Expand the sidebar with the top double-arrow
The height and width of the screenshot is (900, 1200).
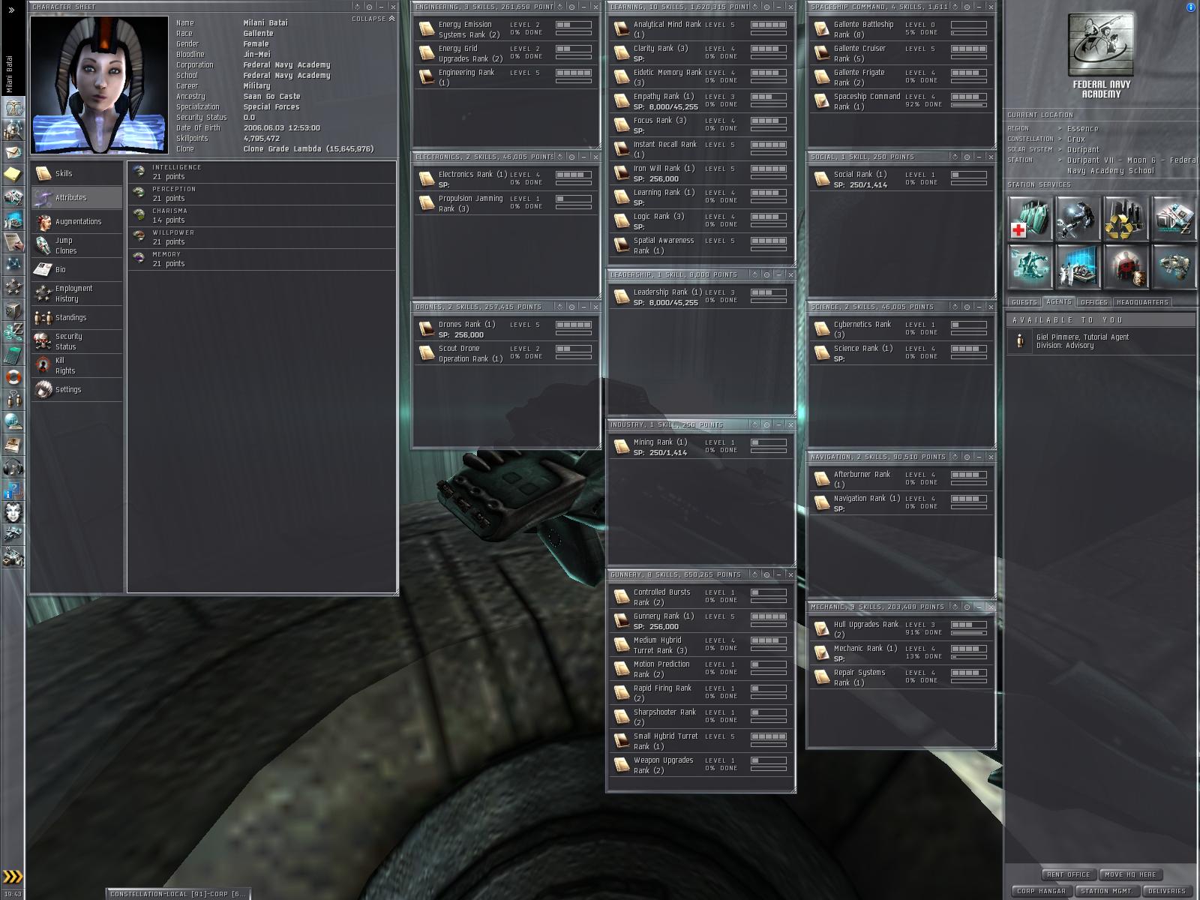[x=11, y=10]
